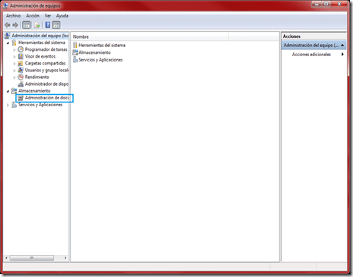Open the Ayuda menu
Viewport: 353px width, 277px height.
point(62,16)
